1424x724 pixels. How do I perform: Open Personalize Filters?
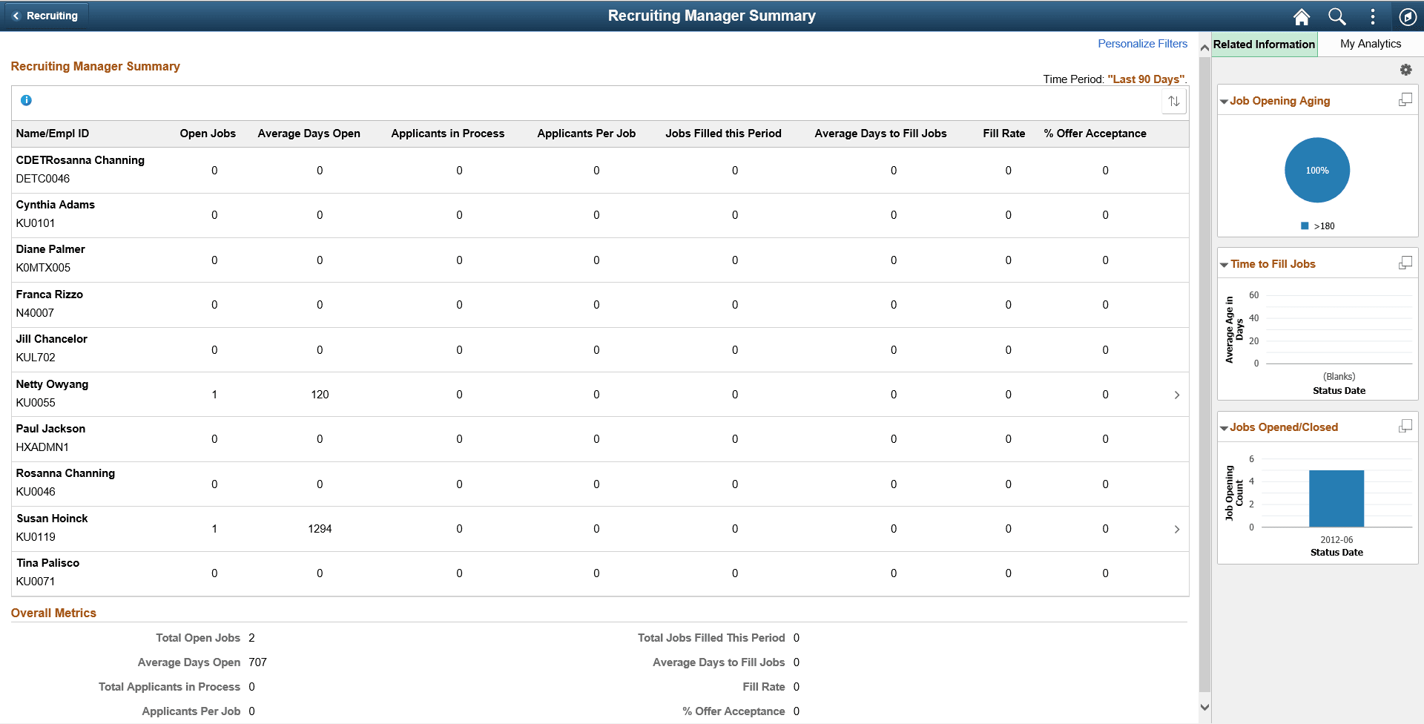tap(1142, 43)
